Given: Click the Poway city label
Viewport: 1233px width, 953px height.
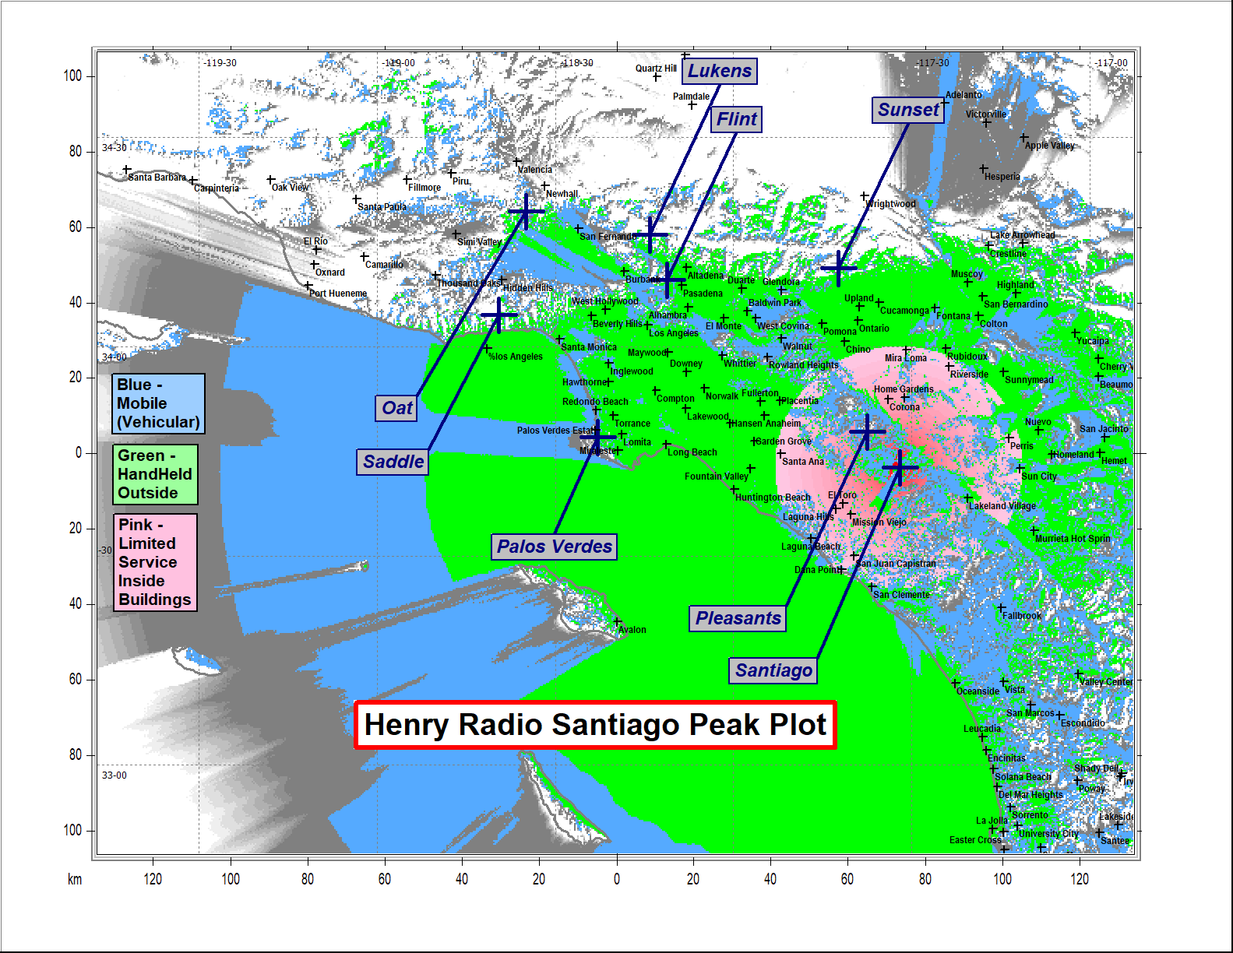Looking at the screenshot, I should [1092, 789].
